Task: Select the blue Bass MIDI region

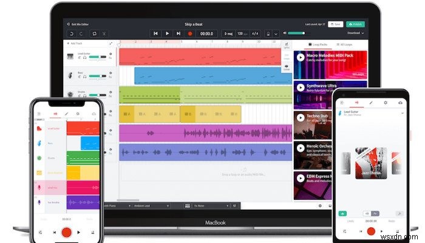Action: coord(213,76)
